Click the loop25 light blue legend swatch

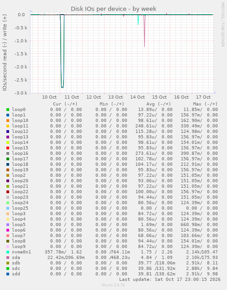tap(8, 208)
